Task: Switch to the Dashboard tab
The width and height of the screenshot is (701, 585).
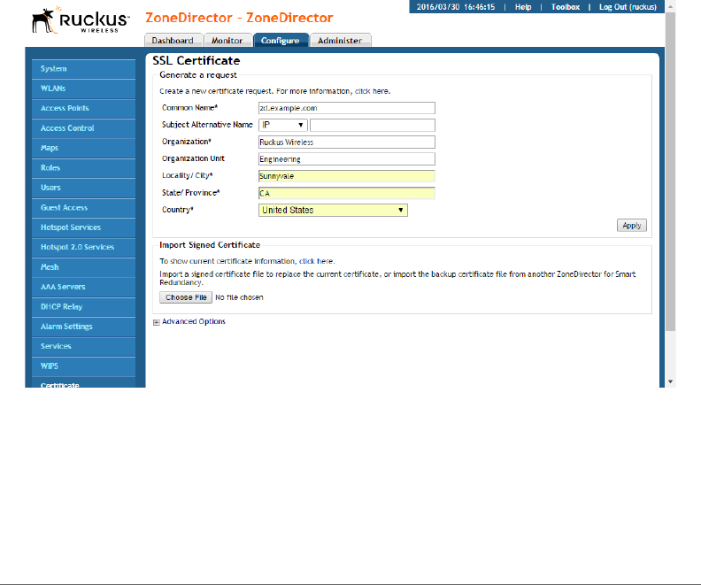Action: coord(173,40)
